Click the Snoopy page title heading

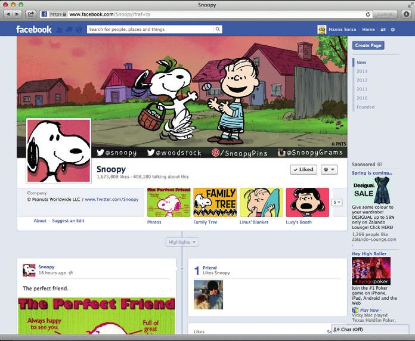tap(111, 169)
